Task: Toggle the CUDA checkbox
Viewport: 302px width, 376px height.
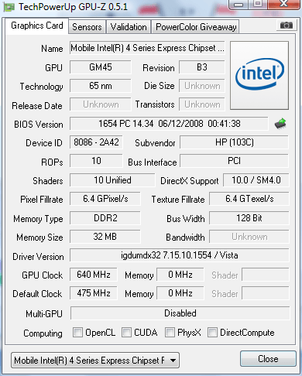Action: [126, 333]
